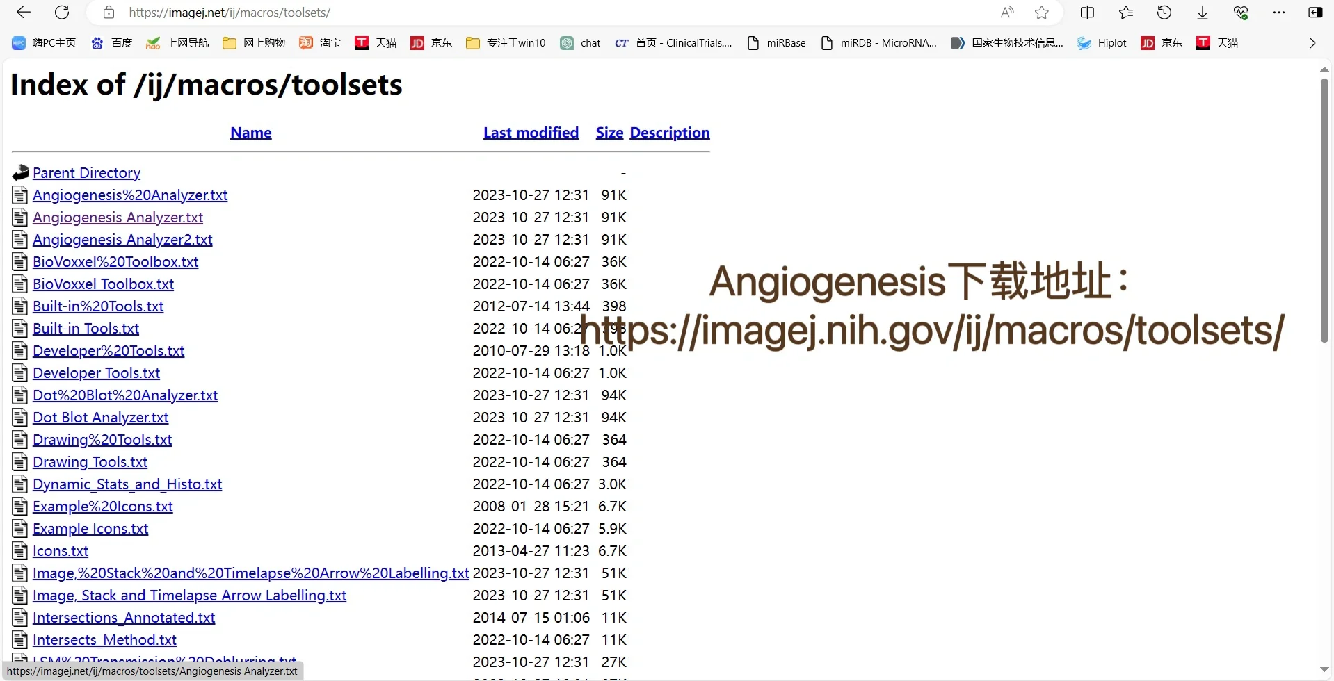Image resolution: width=1334 pixels, height=681 pixels.
Task: Open Browser essentials
Action: tap(1241, 13)
